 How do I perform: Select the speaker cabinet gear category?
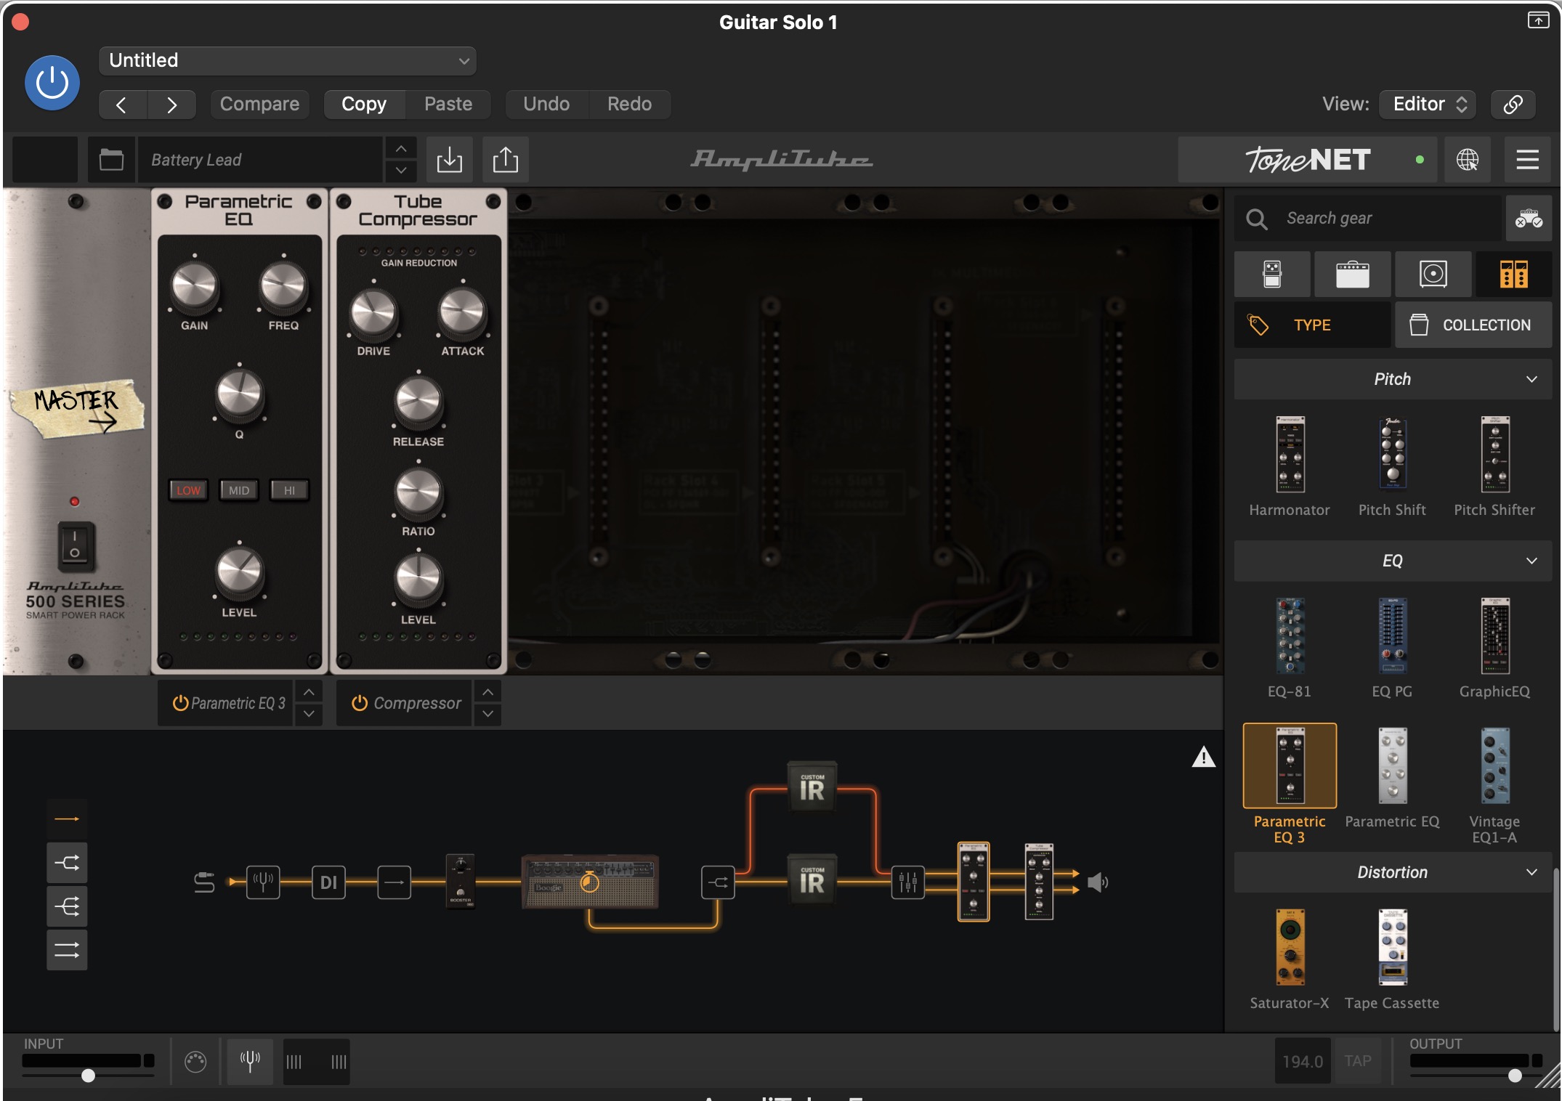(1433, 275)
